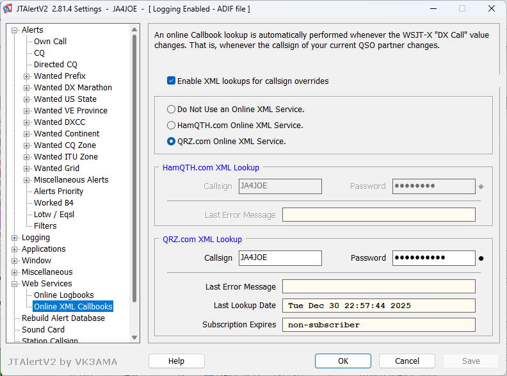Expand the Wanted VE Province node

pos(26,111)
